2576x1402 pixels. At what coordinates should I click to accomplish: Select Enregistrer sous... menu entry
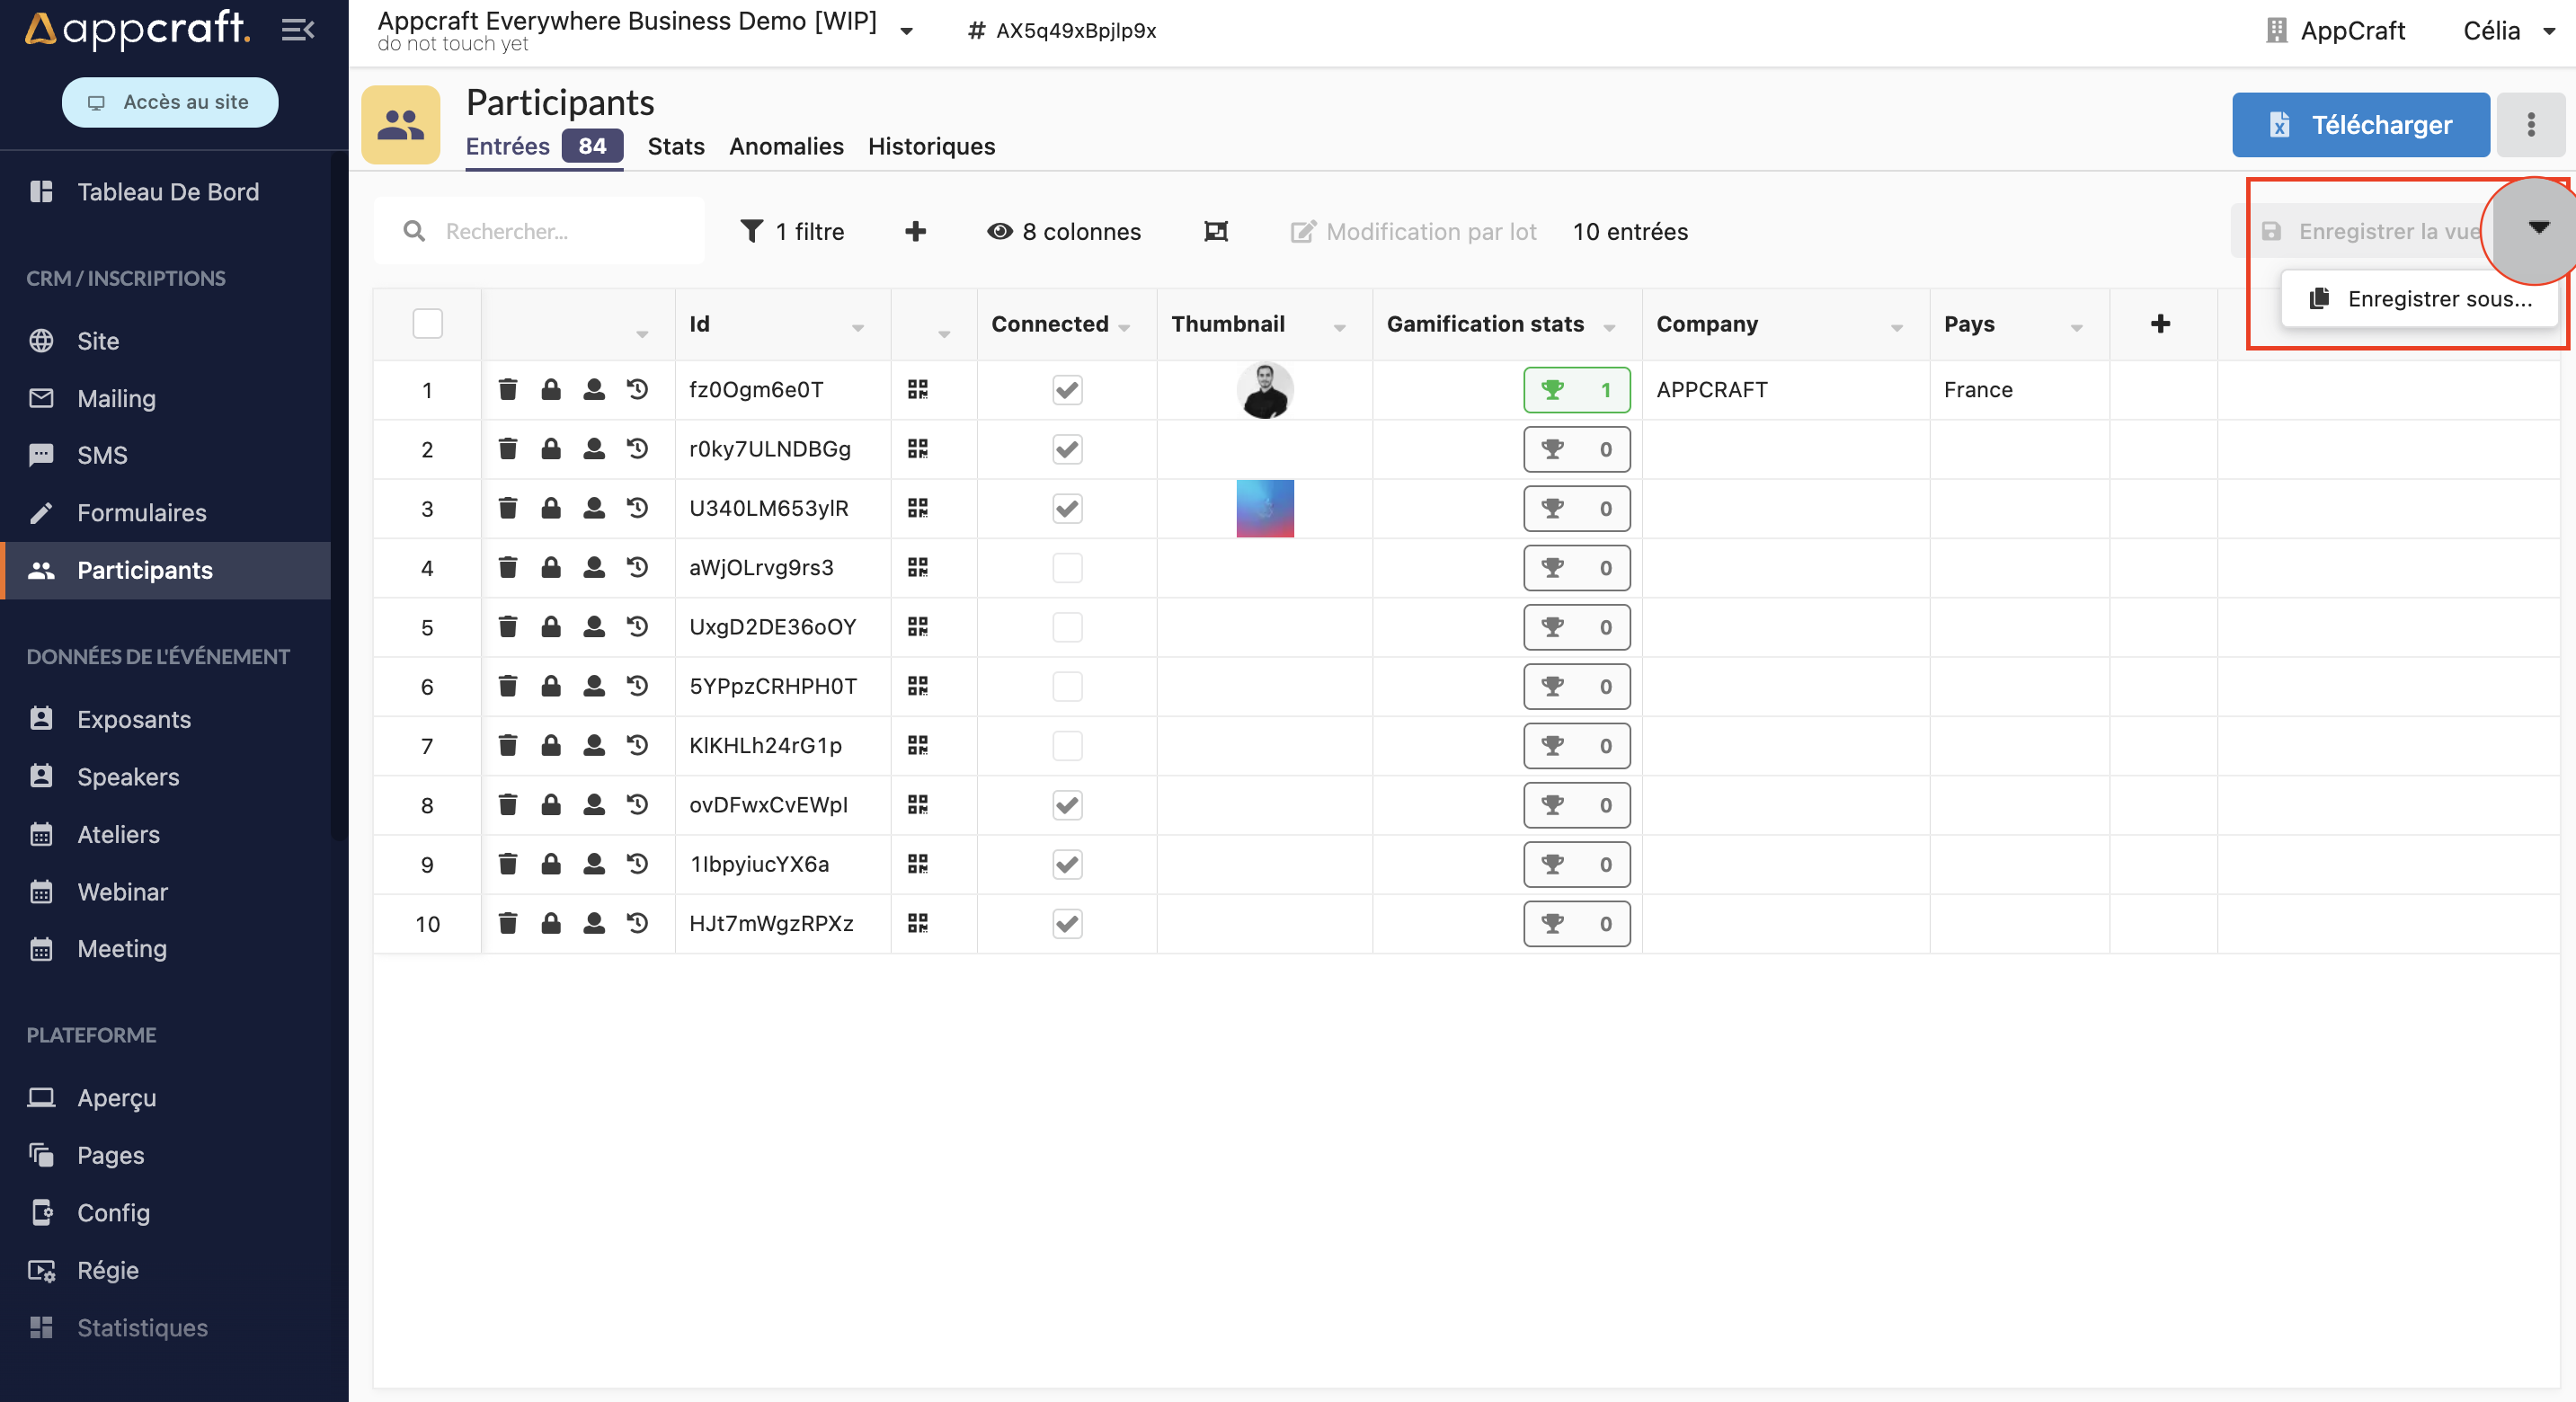click(x=2420, y=299)
